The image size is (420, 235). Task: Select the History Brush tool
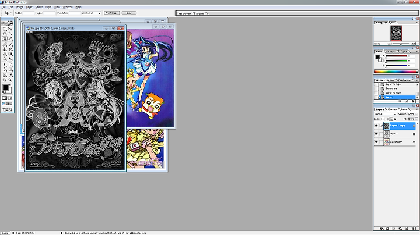tap(10, 49)
